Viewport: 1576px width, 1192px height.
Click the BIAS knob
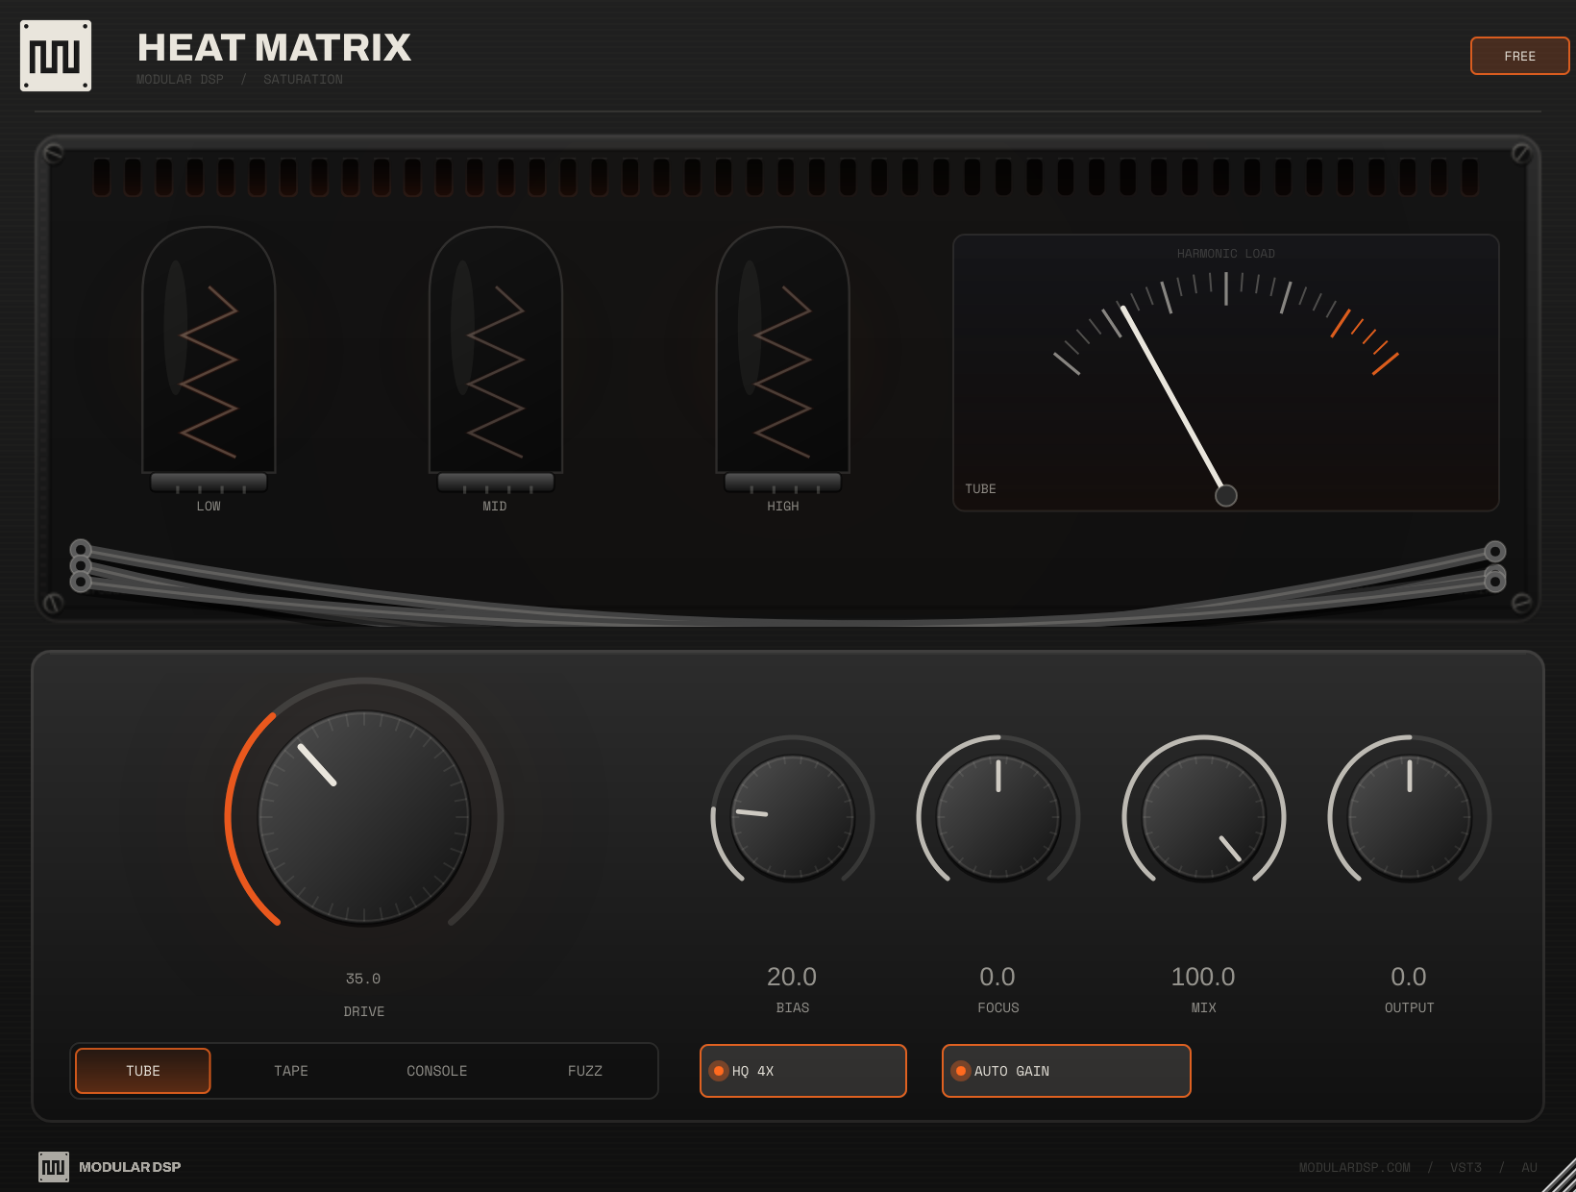coord(793,817)
